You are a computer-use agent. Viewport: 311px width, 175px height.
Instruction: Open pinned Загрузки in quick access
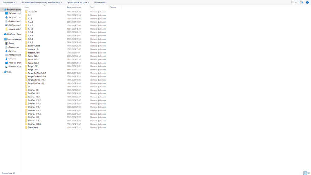click(13, 17)
